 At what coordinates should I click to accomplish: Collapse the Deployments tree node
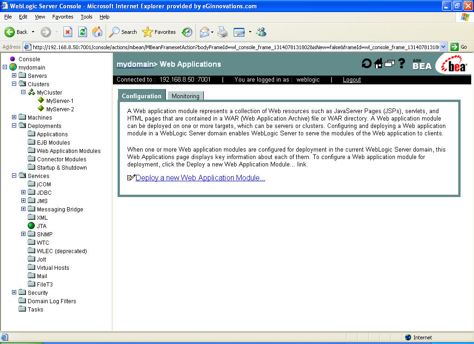point(14,125)
